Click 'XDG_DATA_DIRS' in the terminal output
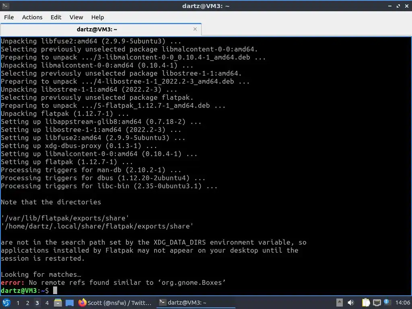The height and width of the screenshot is (309, 412). click(180, 242)
